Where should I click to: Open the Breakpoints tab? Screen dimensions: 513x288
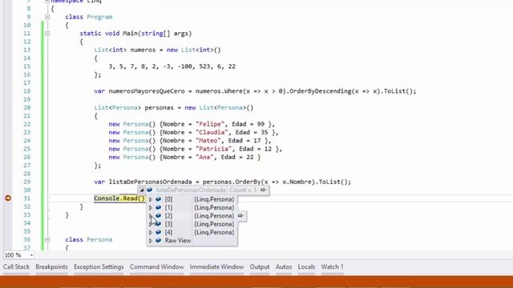coord(51,266)
